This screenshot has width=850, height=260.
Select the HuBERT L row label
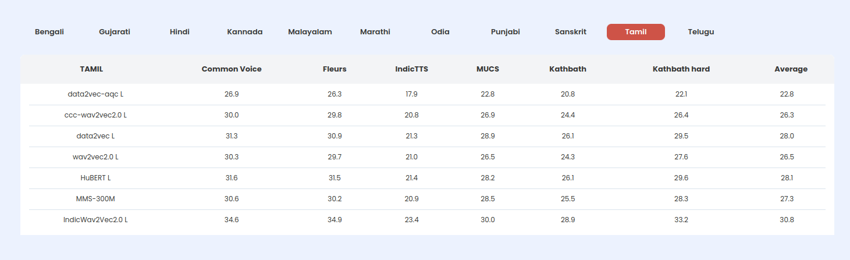click(95, 178)
